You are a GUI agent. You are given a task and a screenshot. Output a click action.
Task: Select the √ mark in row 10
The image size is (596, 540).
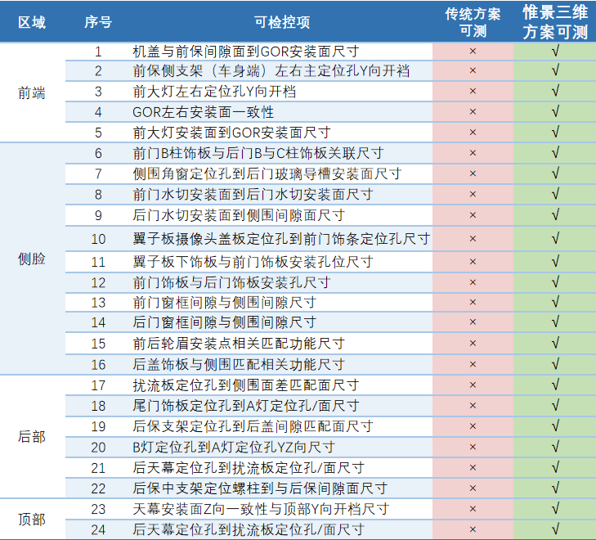(x=555, y=238)
